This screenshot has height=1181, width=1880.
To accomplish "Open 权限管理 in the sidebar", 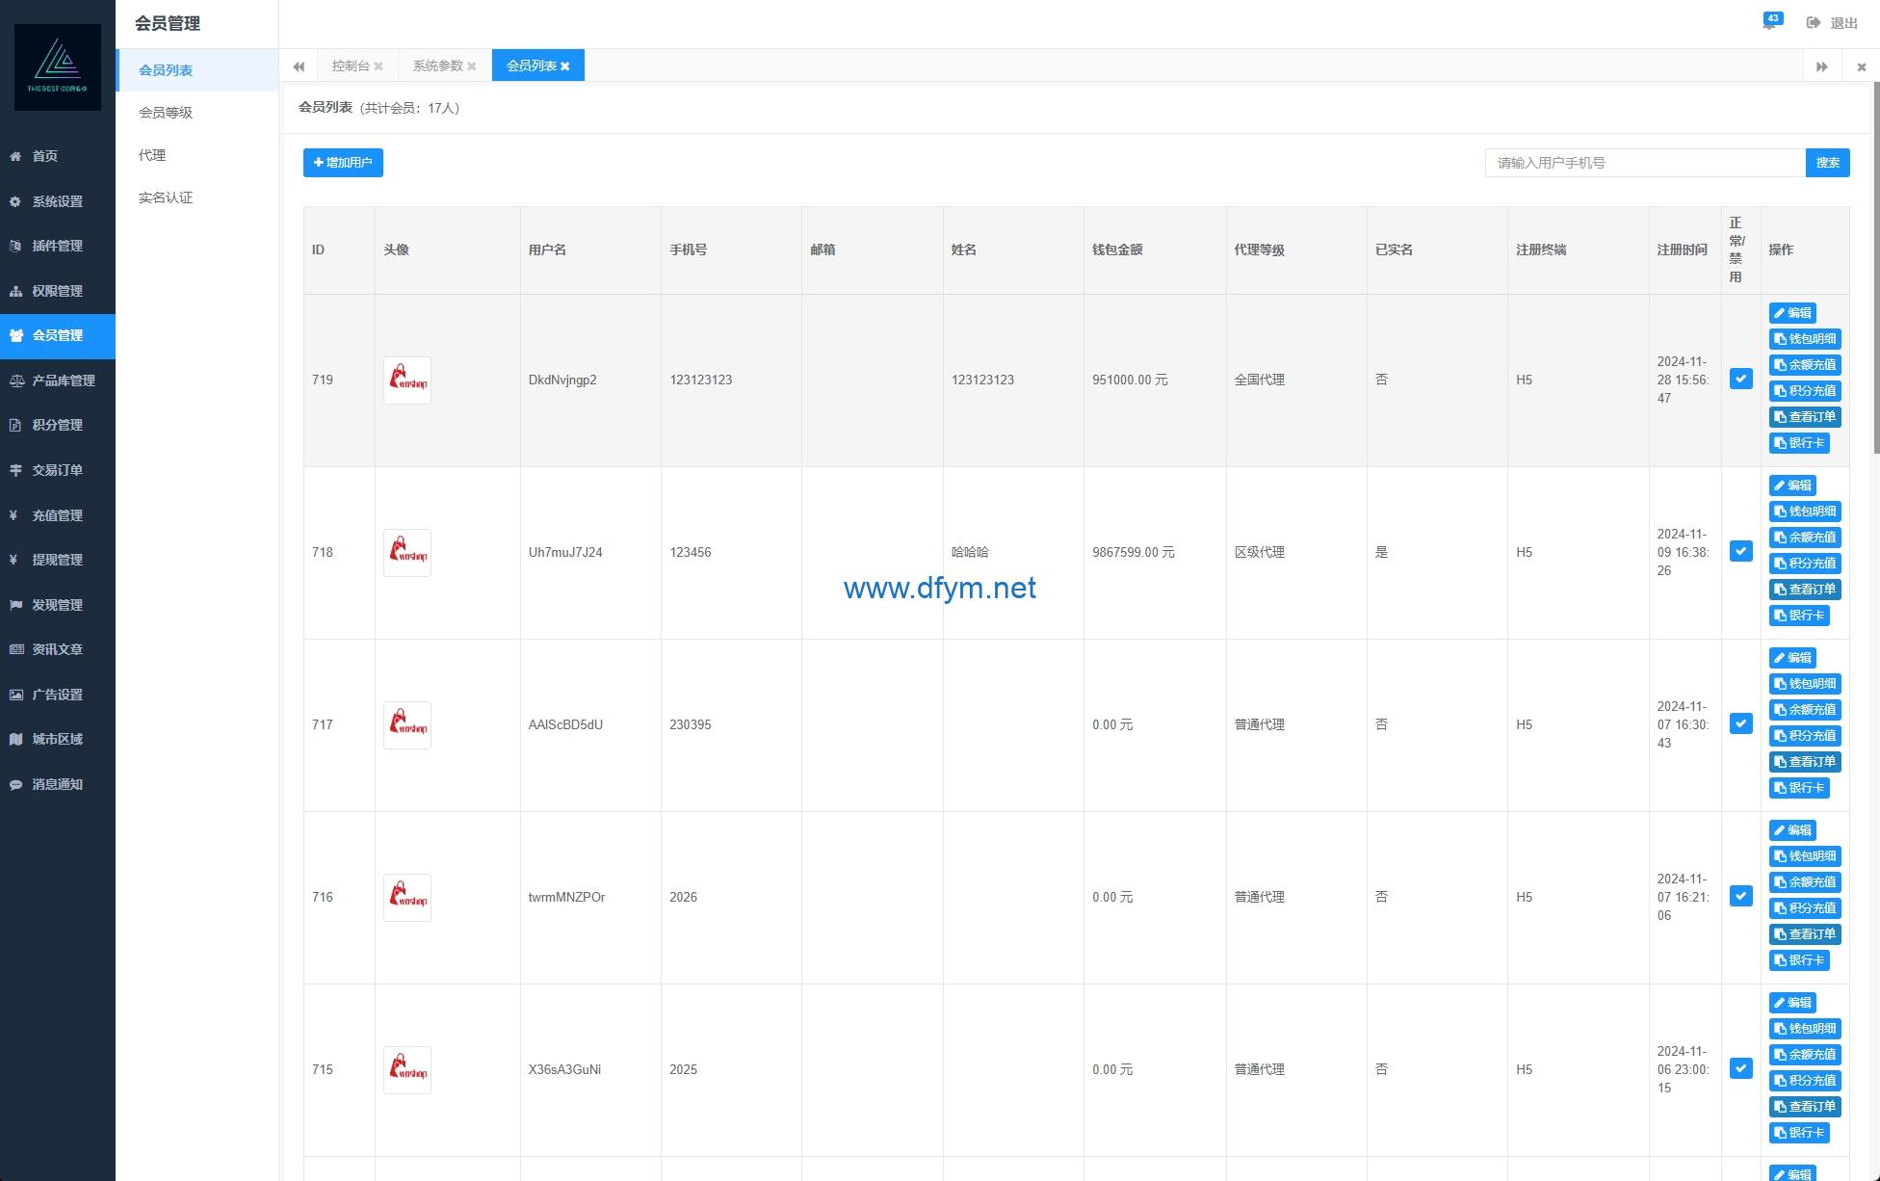I will [58, 291].
